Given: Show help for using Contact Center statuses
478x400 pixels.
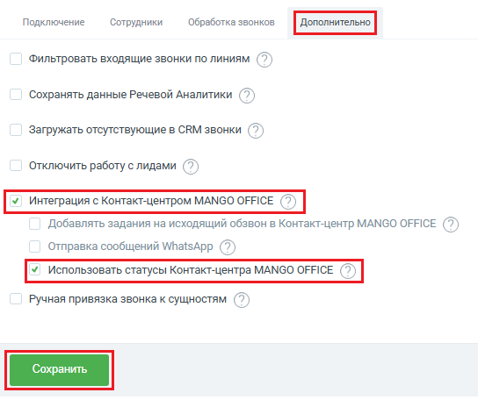Looking at the screenshot, I should pos(348,271).
